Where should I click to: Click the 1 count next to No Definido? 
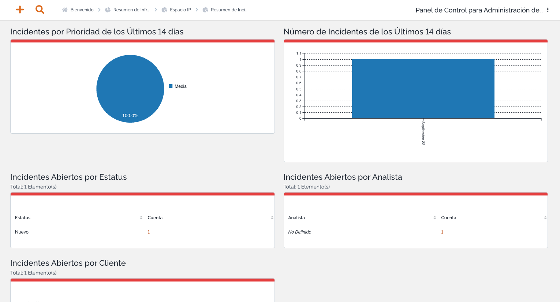[442, 232]
